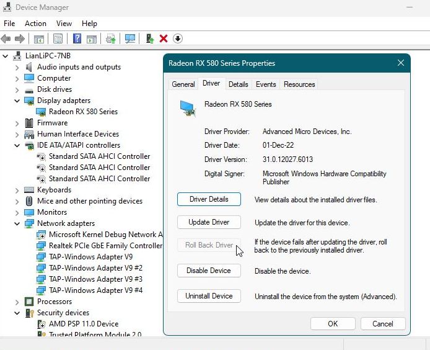
Task: Click the Microsoft Kernel Debug Network adapter icon
Action: (41, 235)
